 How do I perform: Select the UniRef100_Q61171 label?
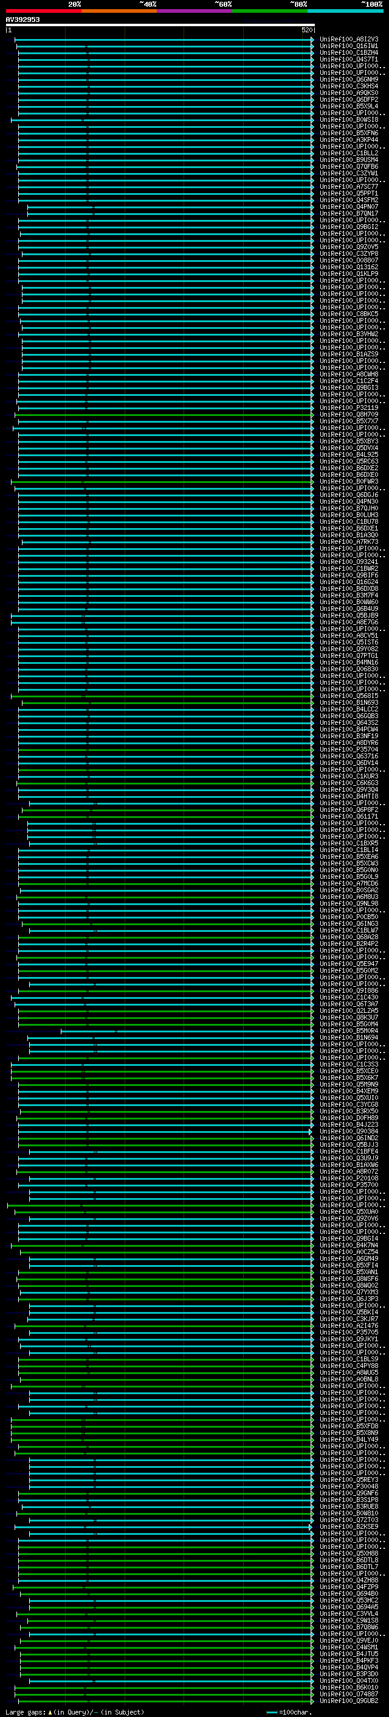click(349, 816)
